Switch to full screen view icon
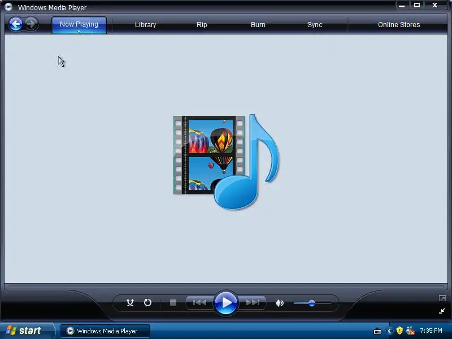 coord(442,298)
